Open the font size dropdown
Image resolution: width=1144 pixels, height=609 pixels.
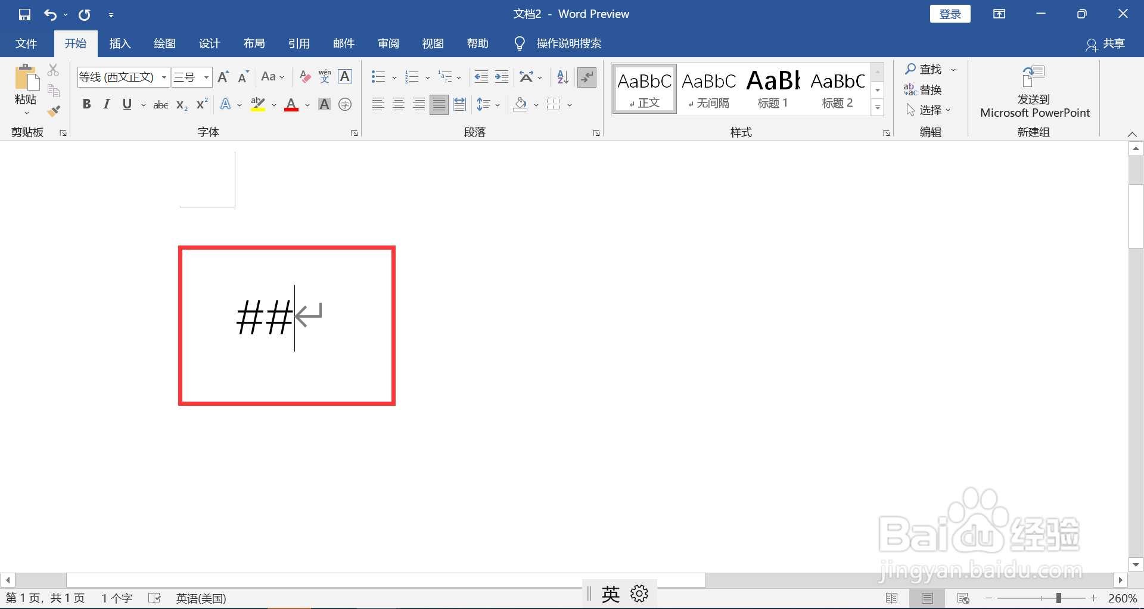tap(206, 77)
